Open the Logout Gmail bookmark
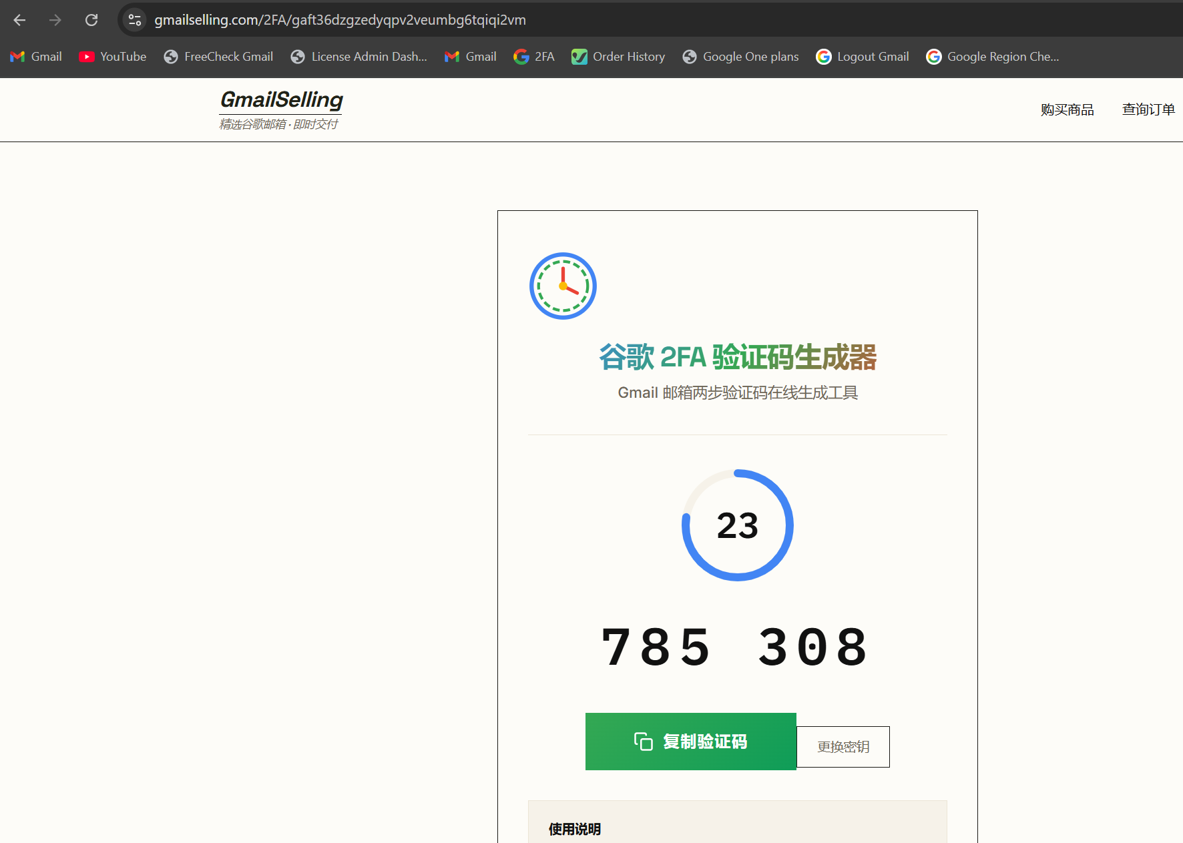 (863, 57)
